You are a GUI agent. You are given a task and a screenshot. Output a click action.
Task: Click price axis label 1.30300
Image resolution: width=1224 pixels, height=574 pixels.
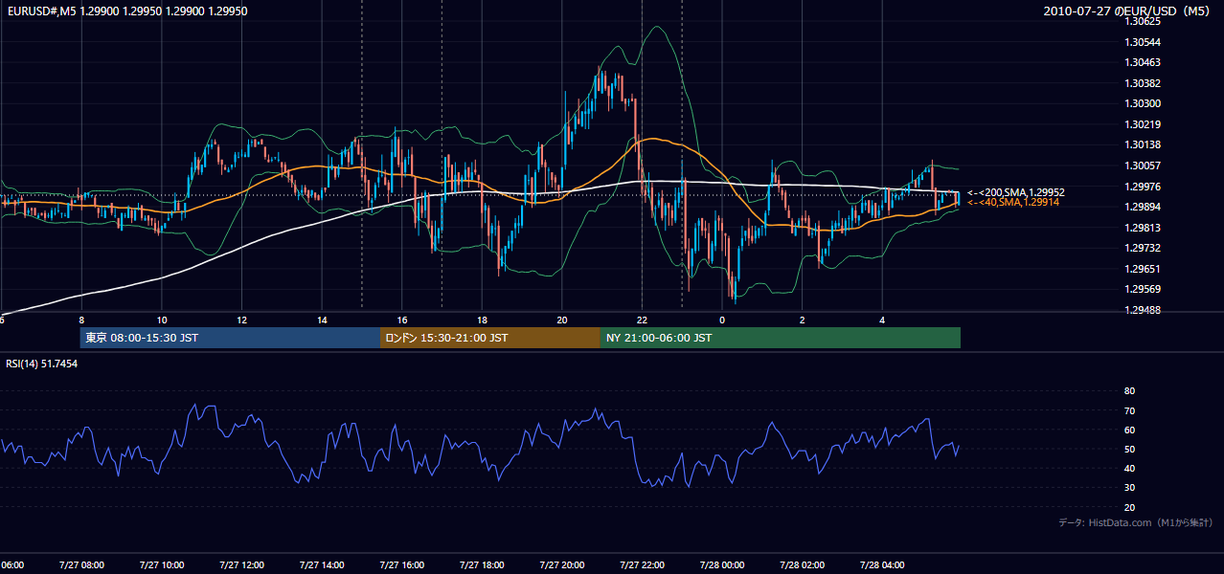(x=1143, y=103)
